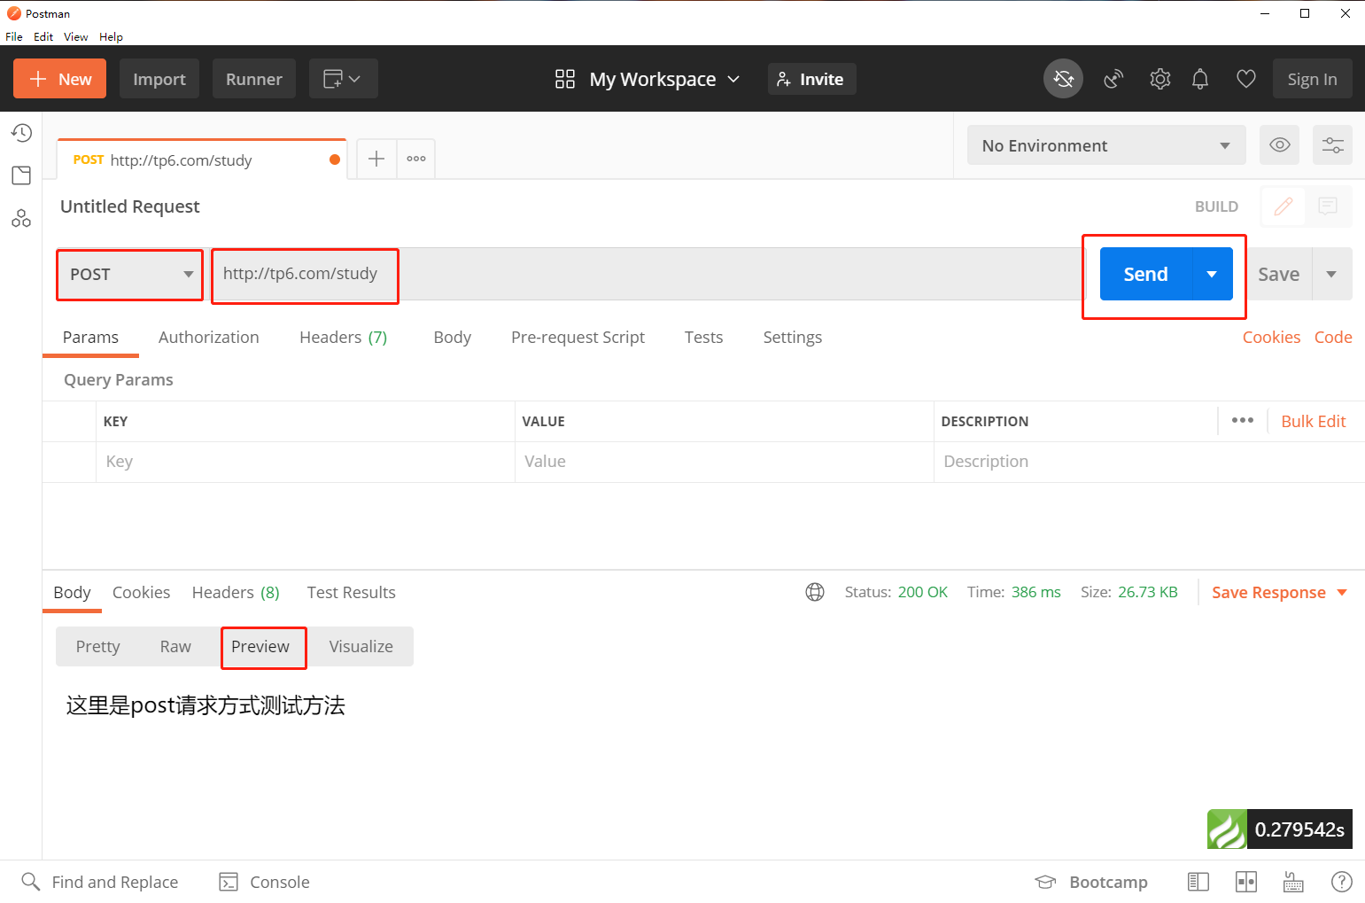Open the View menu
The width and height of the screenshot is (1365, 903).
(x=75, y=36)
